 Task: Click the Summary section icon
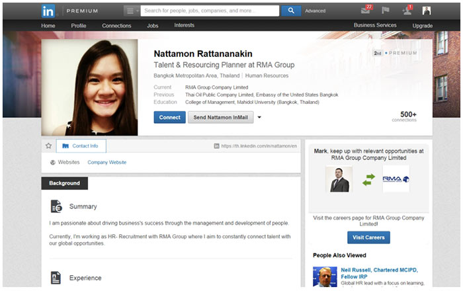click(56, 206)
